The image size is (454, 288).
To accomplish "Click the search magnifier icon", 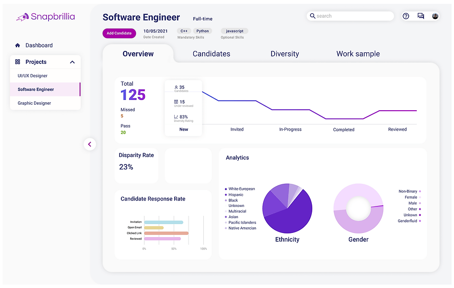I will (312, 16).
